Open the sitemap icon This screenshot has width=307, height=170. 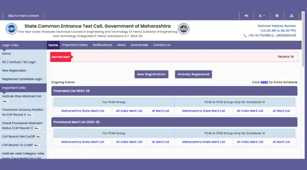pyautogui.click(x=292, y=16)
